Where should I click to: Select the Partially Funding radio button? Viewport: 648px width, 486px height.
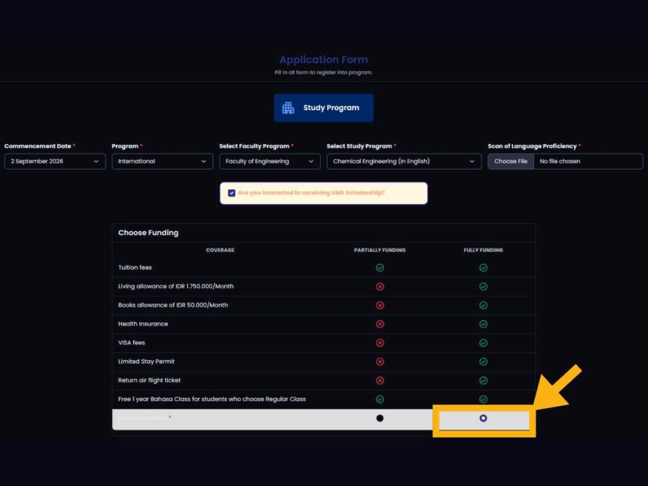380,418
